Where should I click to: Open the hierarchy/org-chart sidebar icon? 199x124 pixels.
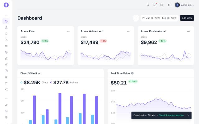click(x=6, y=28)
